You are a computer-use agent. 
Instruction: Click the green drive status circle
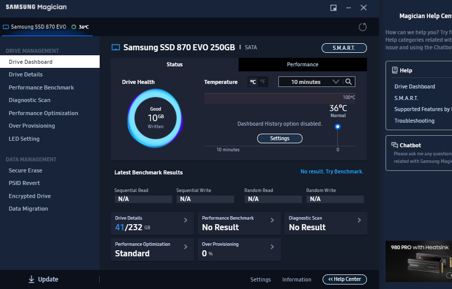[74, 27]
